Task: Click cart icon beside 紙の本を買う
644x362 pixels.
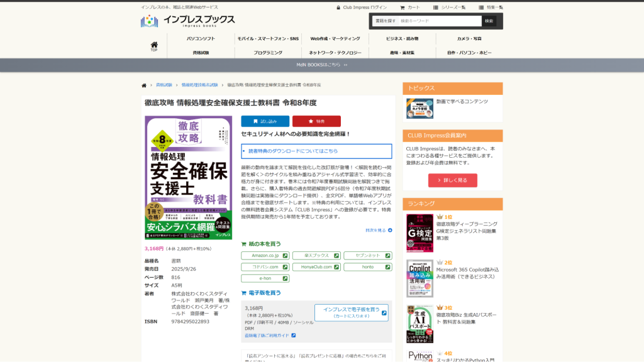Action: click(x=243, y=244)
